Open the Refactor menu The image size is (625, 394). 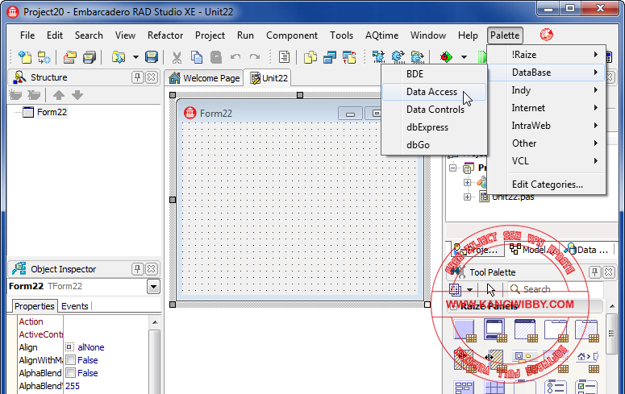click(165, 35)
